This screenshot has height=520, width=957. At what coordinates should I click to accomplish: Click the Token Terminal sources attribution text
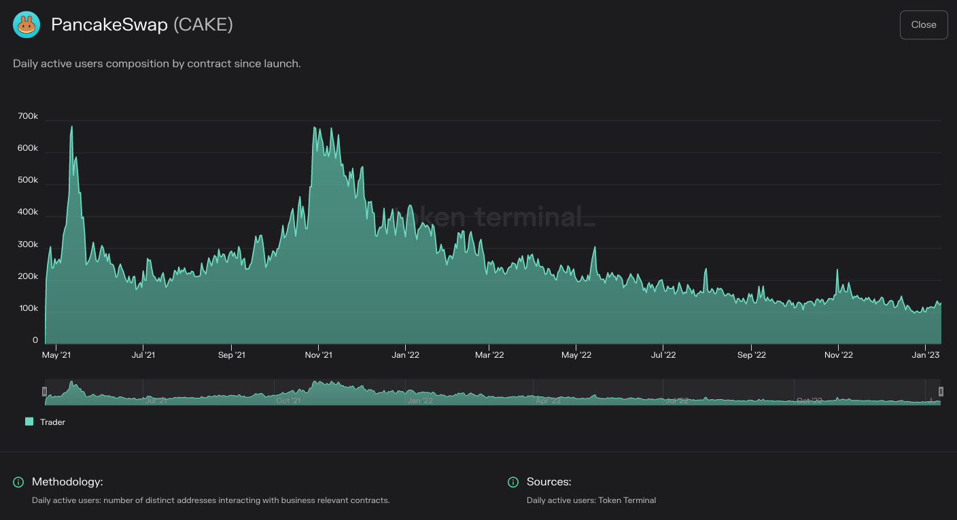593,500
